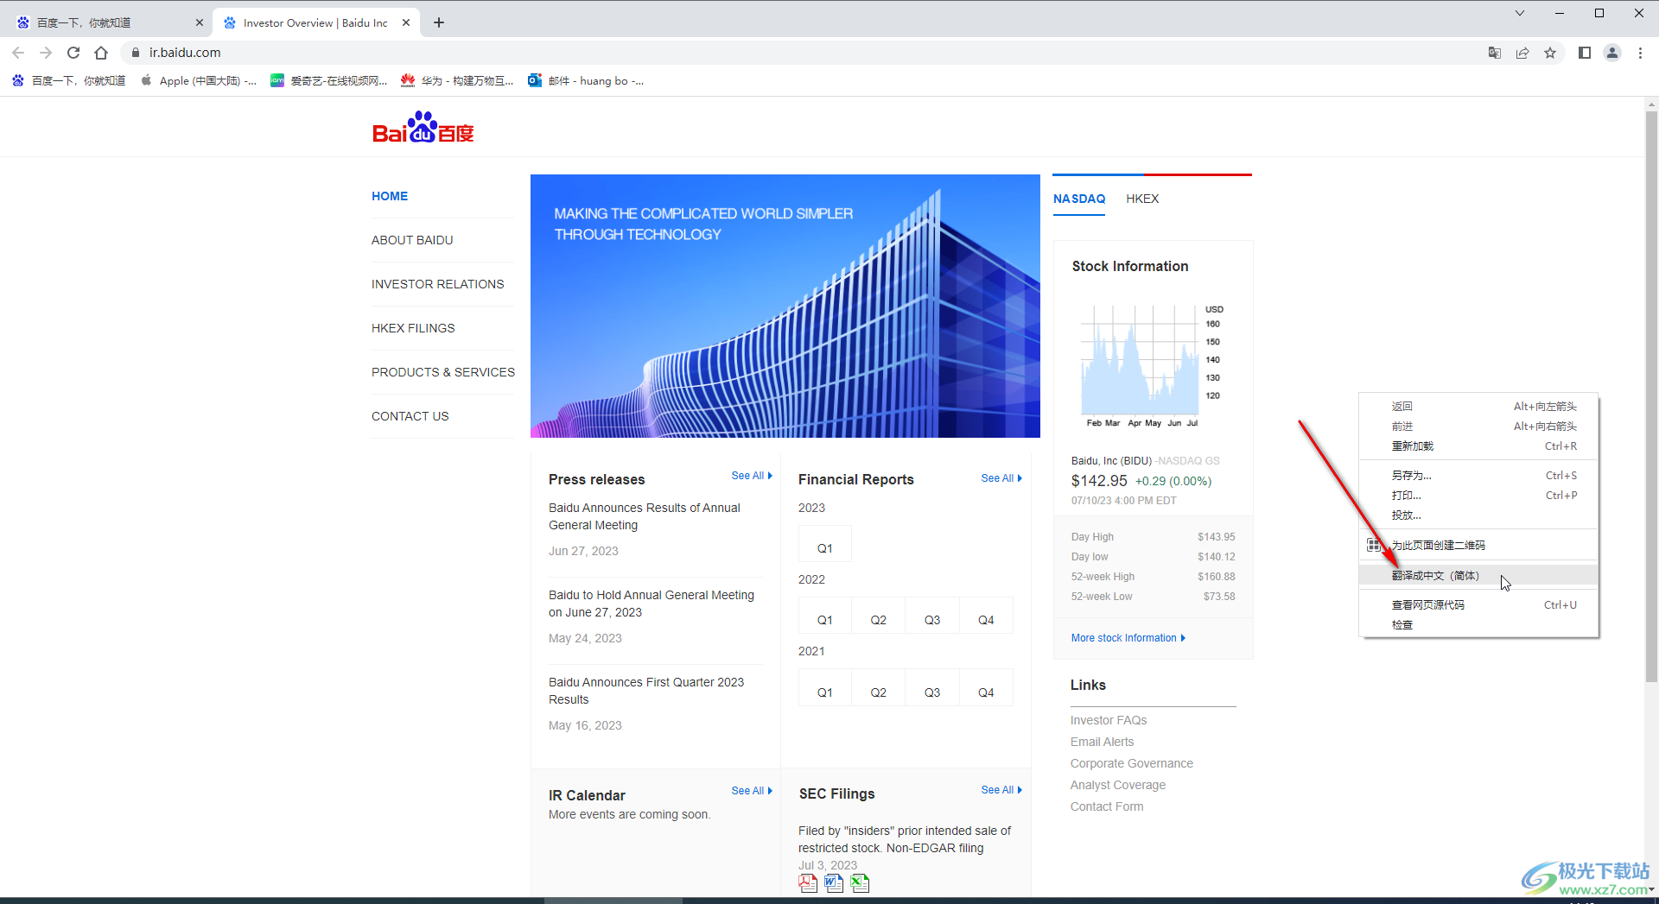
Task: Open the PDF file icon under SEC Filings
Action: (x=808, y=882)
